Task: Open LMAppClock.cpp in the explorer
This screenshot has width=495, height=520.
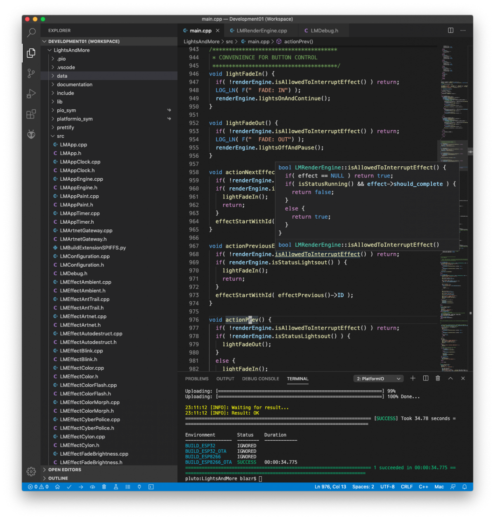Action: click(x=80, y=162)
